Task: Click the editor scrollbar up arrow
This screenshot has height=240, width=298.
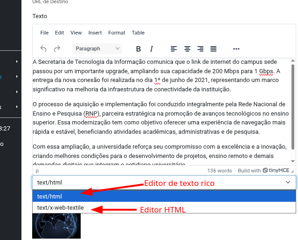Action: point(293,61)
